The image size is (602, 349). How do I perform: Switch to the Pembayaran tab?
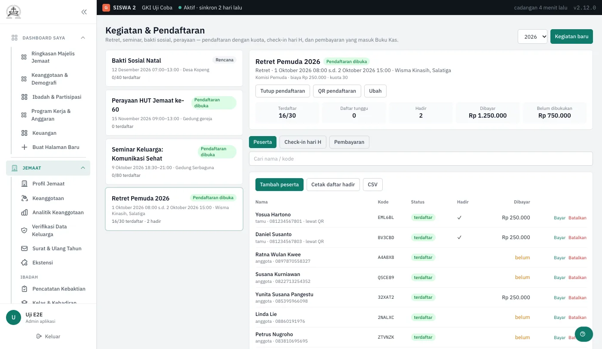click(x=349, y=142)
